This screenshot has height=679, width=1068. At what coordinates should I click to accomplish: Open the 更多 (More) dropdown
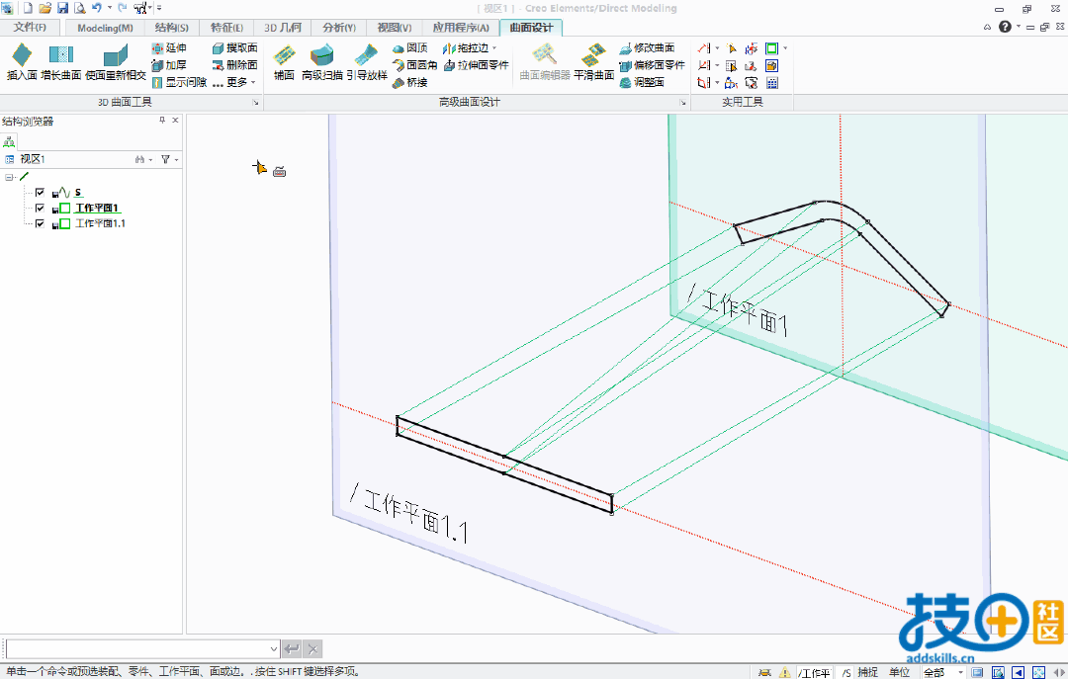click(x=234, y=82)
